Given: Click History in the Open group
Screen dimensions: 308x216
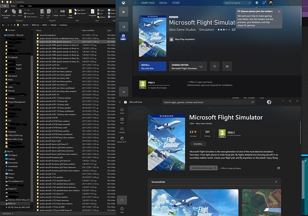Looking at the screenshot, I should tap(101, 17).
